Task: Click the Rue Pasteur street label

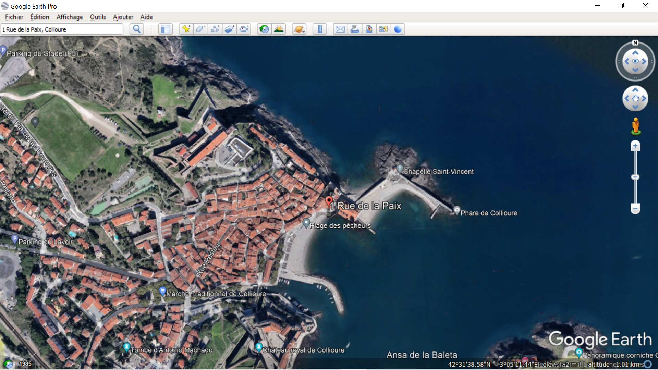Action: [208, 259]
